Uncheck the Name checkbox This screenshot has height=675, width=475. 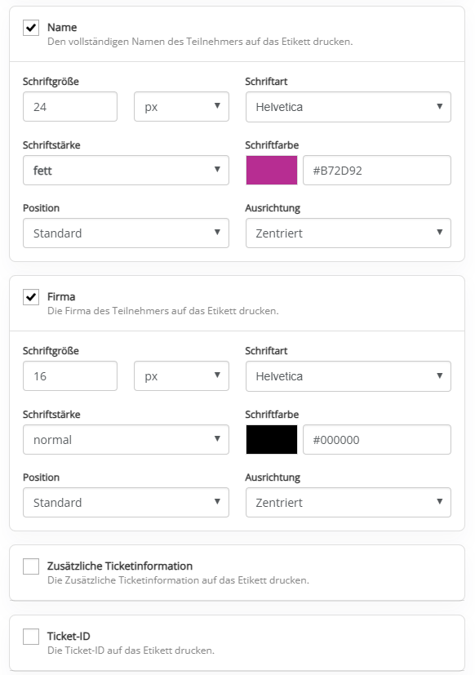click(31, 28)
